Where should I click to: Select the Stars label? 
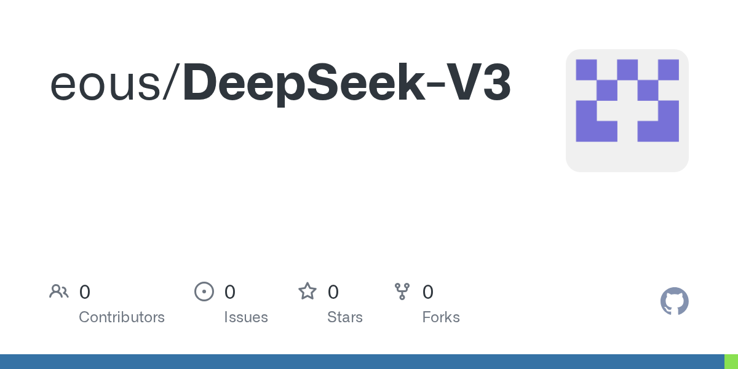(345, 317)
